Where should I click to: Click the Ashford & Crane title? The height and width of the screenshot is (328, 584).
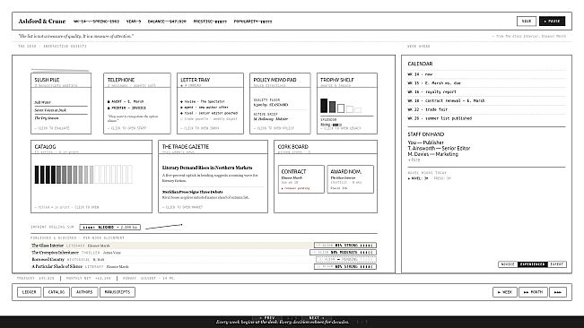coord(41,22)
